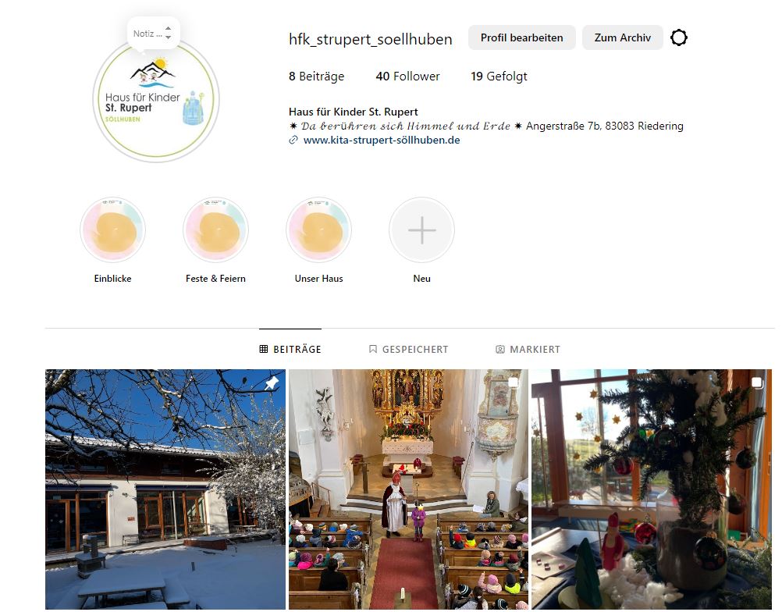Image resolution: width=782 pixels, height=612 pixels.
Task: Switch to the Markiert tab
Action: pos(528,349)
